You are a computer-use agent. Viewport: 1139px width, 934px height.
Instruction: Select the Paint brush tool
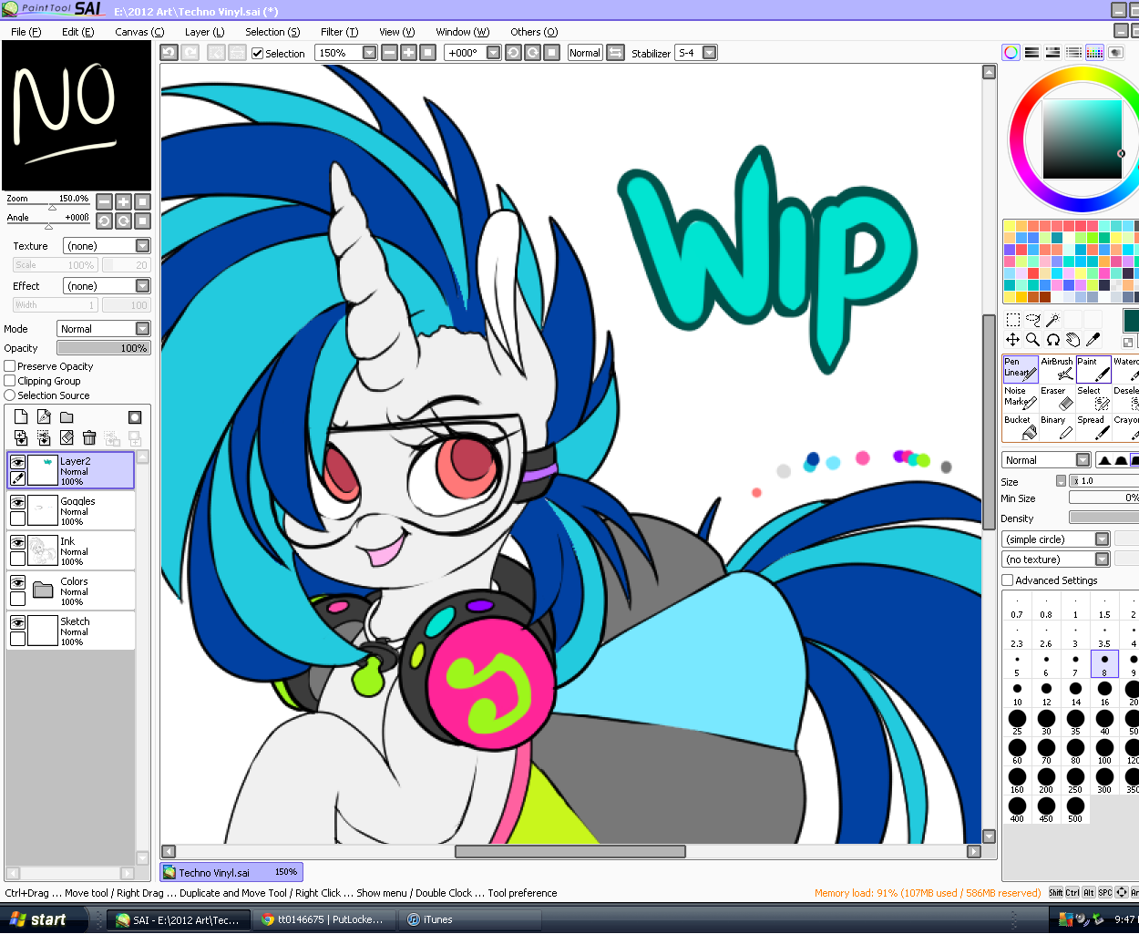(x=1093, y=369)
